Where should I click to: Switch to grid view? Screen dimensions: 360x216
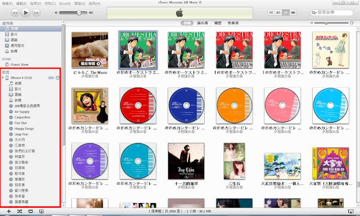click(286, 12)
